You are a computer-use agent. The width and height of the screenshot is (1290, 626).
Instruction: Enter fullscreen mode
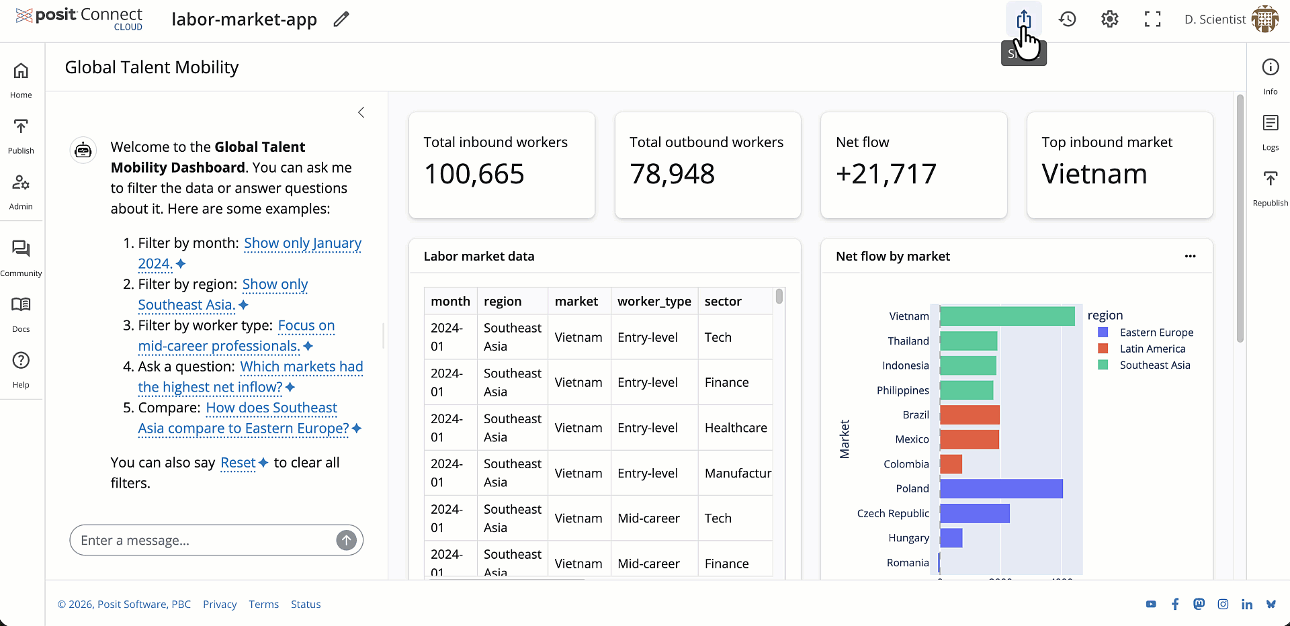click(1152, 19)
